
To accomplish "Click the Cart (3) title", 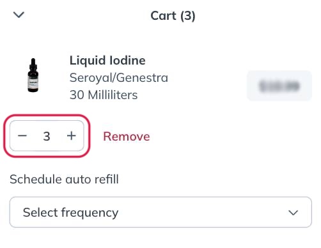I will pos(173,16).
